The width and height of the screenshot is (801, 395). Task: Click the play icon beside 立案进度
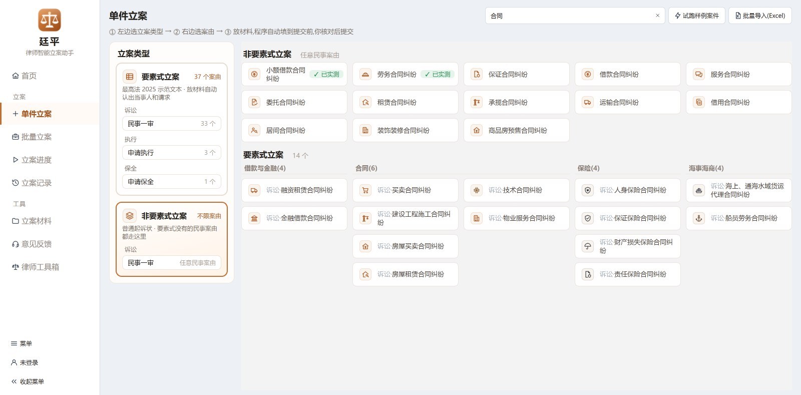[16, 160]
